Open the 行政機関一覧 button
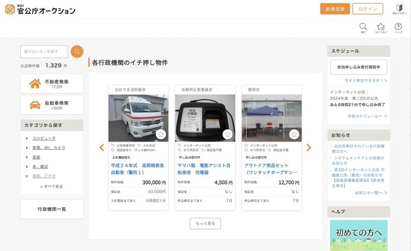This screenshot has height=251, width=411. click(52, 209)
